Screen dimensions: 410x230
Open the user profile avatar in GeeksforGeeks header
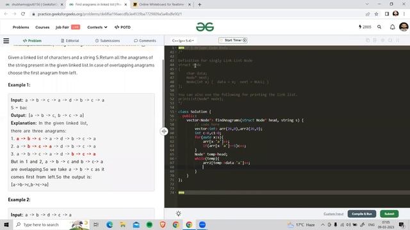[x=404, y=27]
